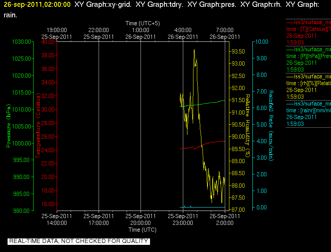
Task: Click the green pressure legend entry
Action: (x=308, y=60)
